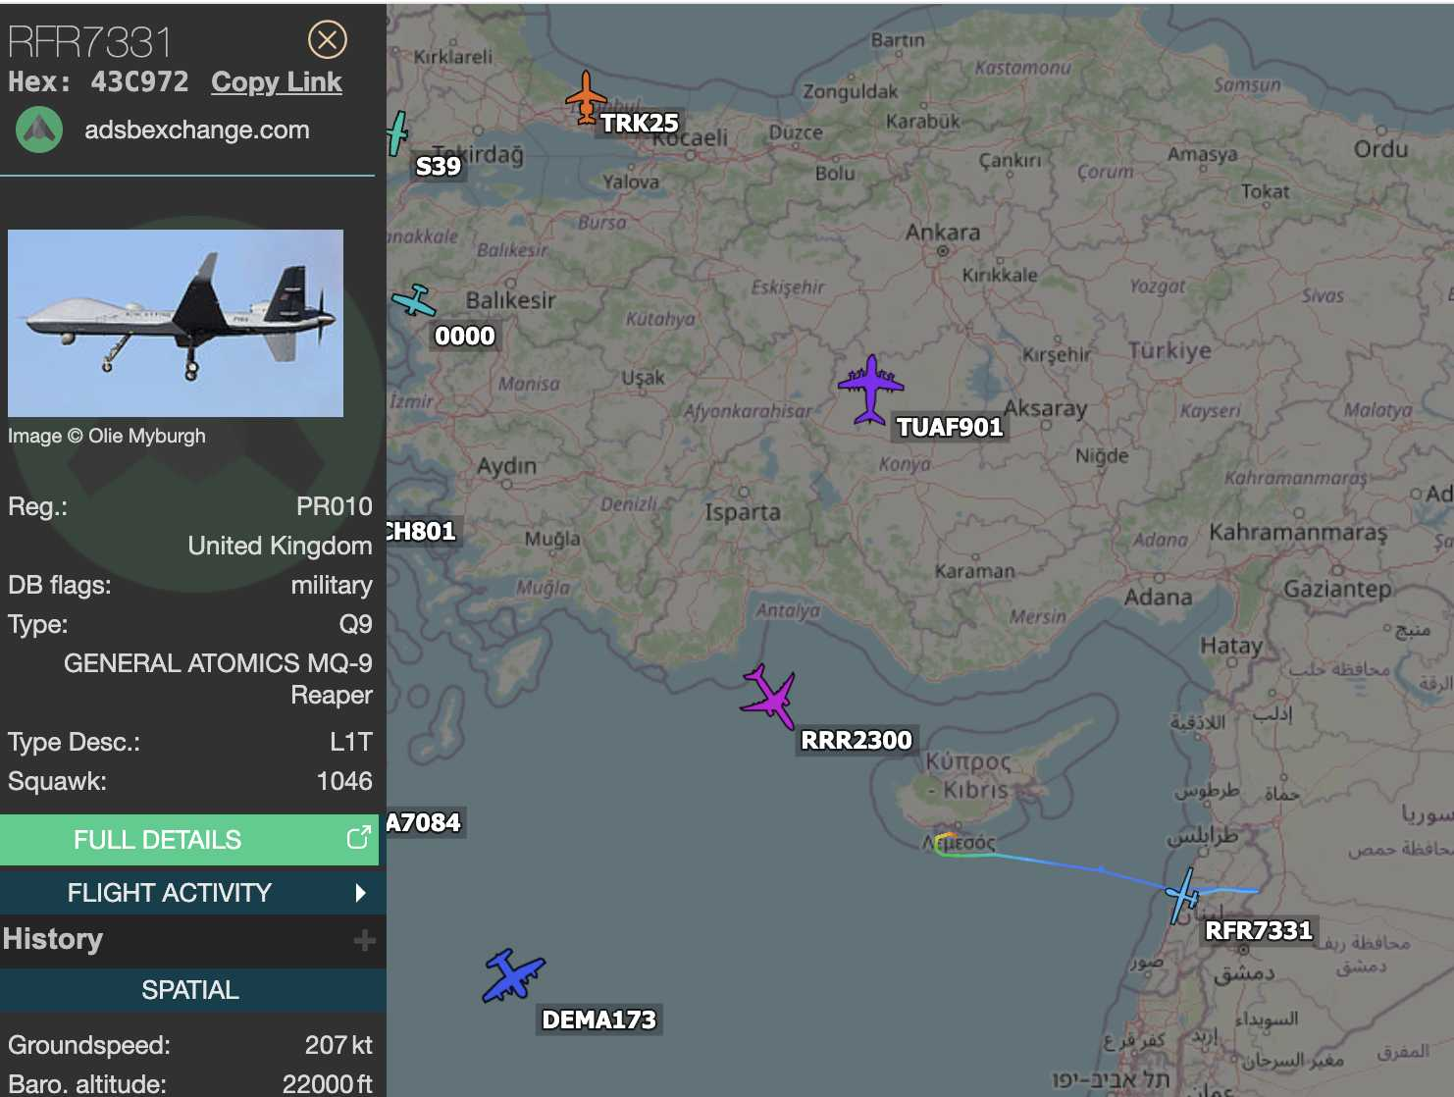
Task: Click the adsbexchange.com logo icon
Action: coord(39,130)
